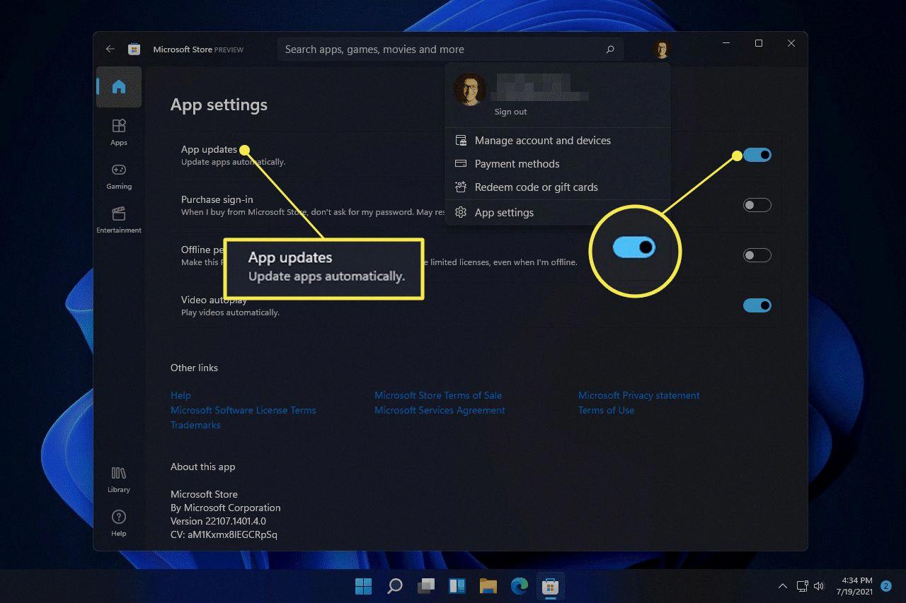Open the Apps section in sidebar
The width and height of the screenshot is (906, 603).
119,131
